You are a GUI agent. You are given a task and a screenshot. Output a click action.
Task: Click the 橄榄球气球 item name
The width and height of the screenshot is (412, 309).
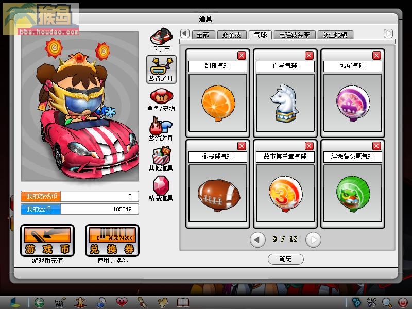218,157
